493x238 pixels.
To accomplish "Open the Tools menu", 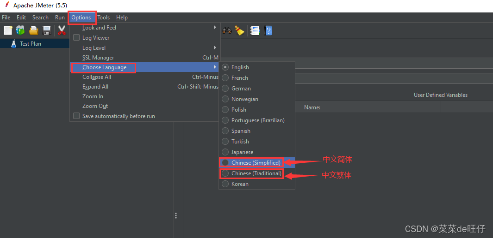I will (103, 18).
